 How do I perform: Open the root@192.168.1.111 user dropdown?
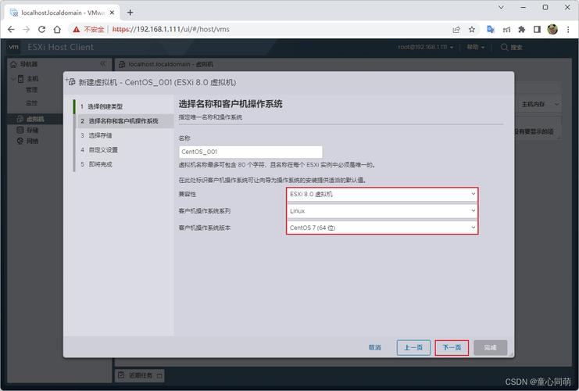click(x=425, y=47)
